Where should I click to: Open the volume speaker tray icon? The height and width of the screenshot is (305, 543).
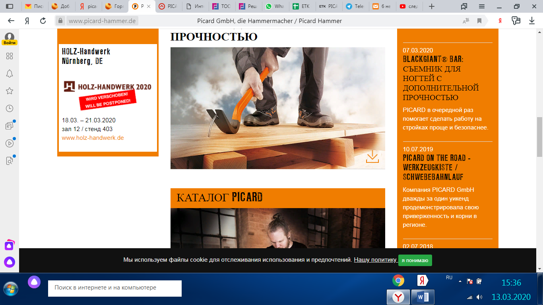(479, 297)
